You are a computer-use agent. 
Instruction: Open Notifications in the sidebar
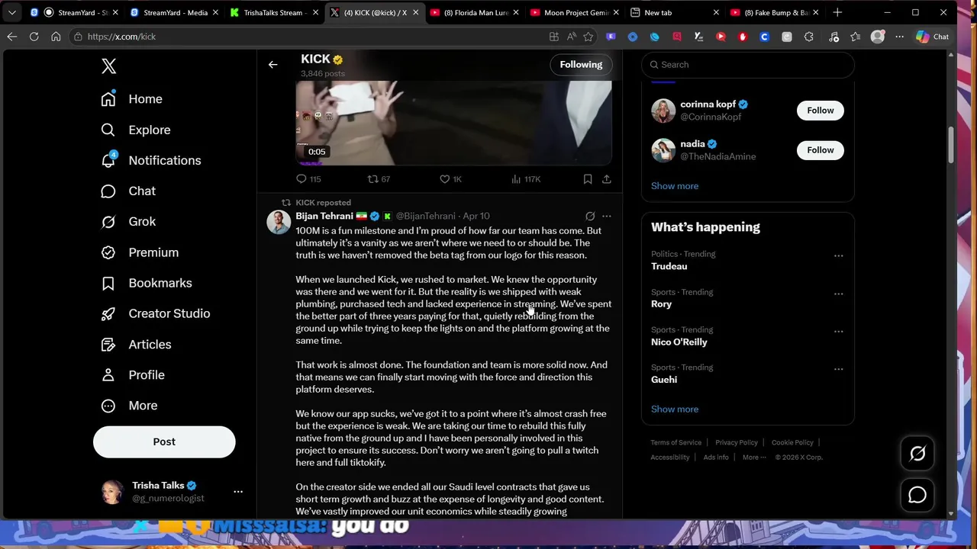(x=151, y=160)
